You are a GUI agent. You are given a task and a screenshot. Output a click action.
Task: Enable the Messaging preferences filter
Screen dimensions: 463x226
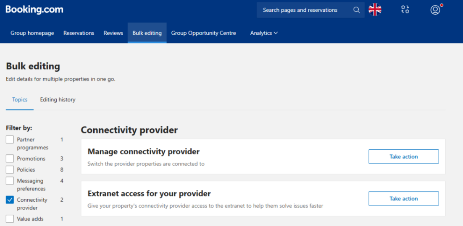point(10,181)
